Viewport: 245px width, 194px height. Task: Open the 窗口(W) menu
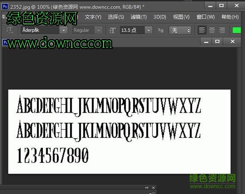pos(206,17)
